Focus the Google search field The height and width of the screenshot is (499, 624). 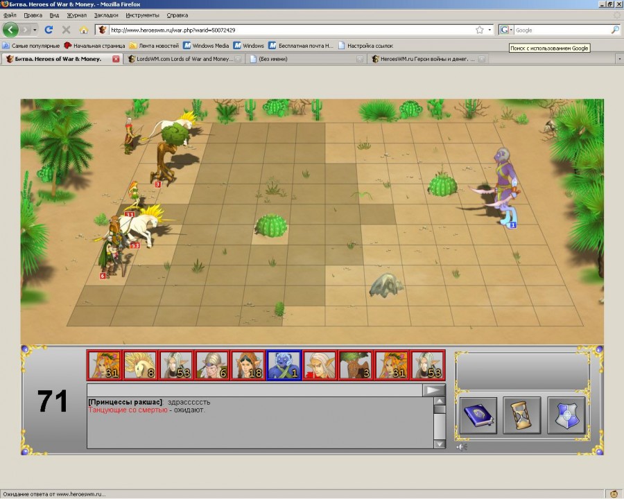coord(562,30)
